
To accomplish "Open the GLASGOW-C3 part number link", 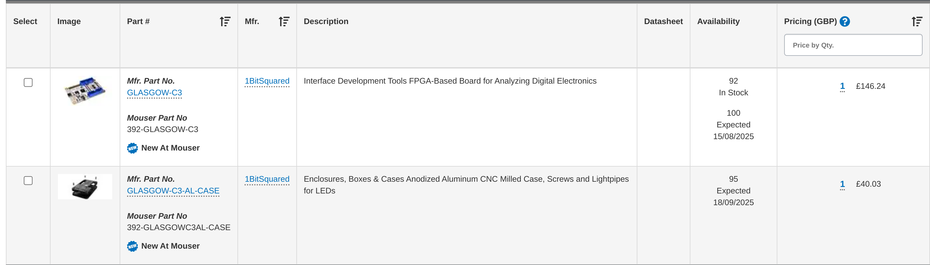I will [154, 93].
